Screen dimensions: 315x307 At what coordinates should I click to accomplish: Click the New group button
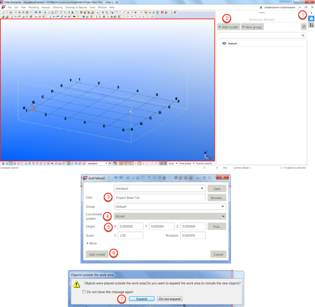coord(252,27)
